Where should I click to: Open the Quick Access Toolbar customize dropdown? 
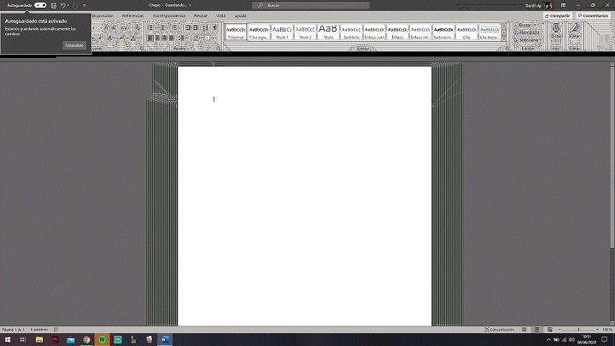[85, 5]
